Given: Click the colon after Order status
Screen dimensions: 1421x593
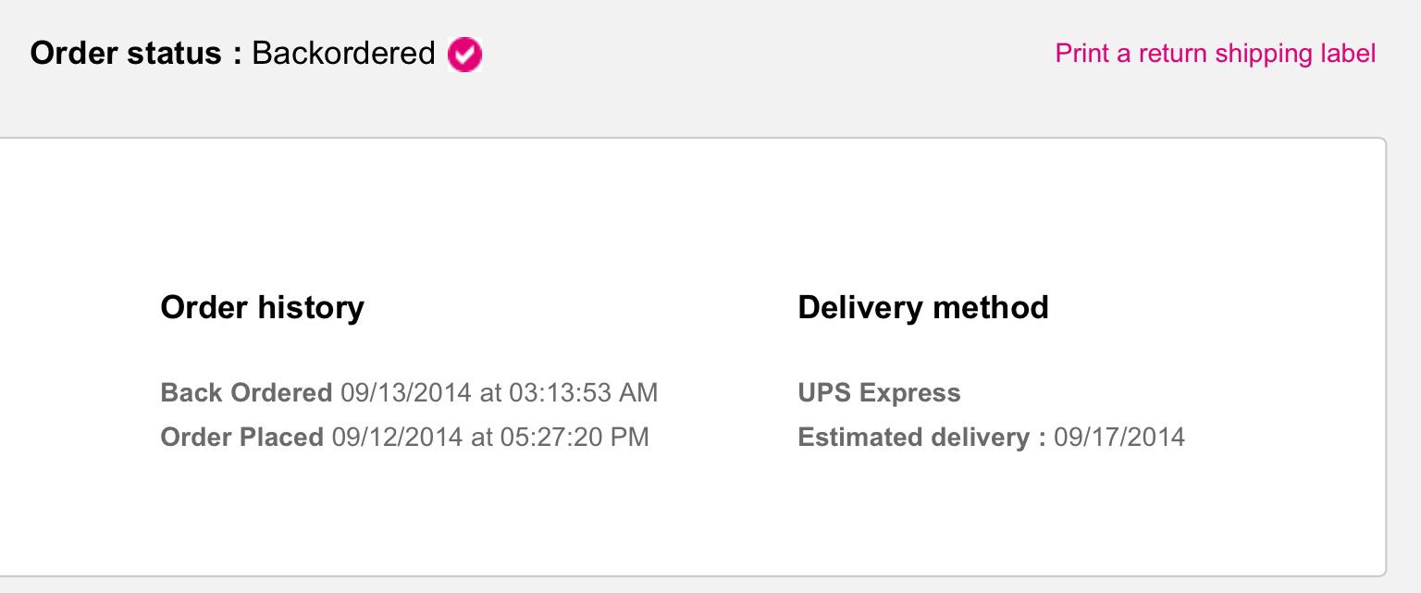Looking at the screenshot, I should [x=237, y=56].
